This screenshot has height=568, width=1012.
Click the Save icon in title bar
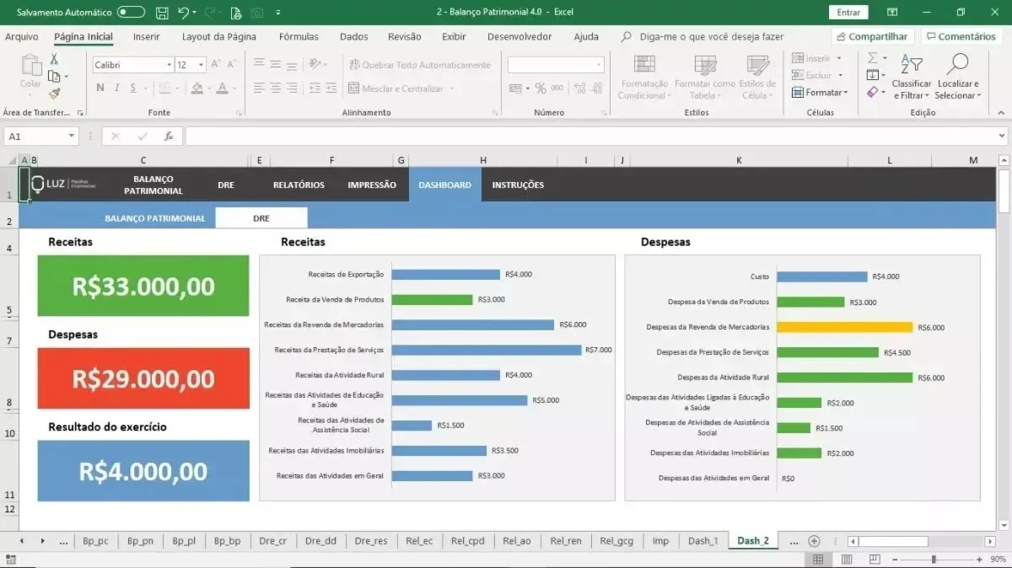pos(162,13)
